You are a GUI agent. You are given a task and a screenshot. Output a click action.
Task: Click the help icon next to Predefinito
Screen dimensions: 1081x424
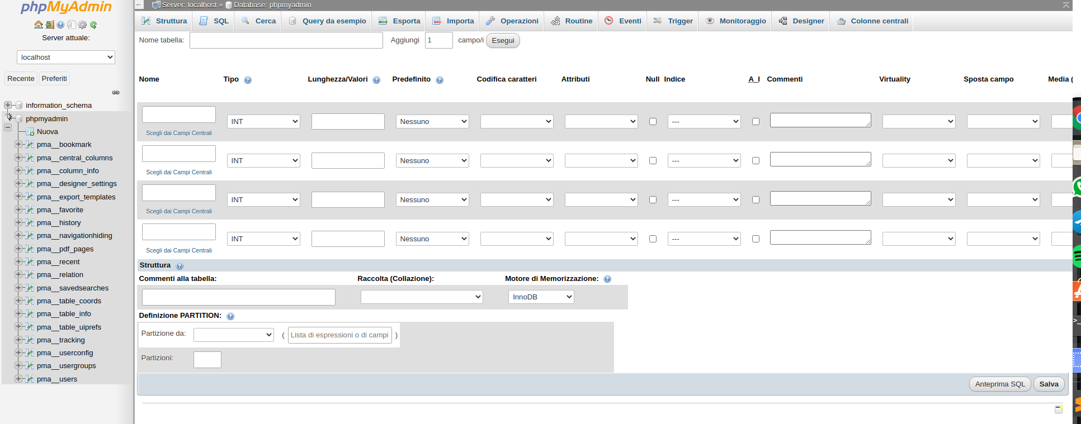coord(440,80)
